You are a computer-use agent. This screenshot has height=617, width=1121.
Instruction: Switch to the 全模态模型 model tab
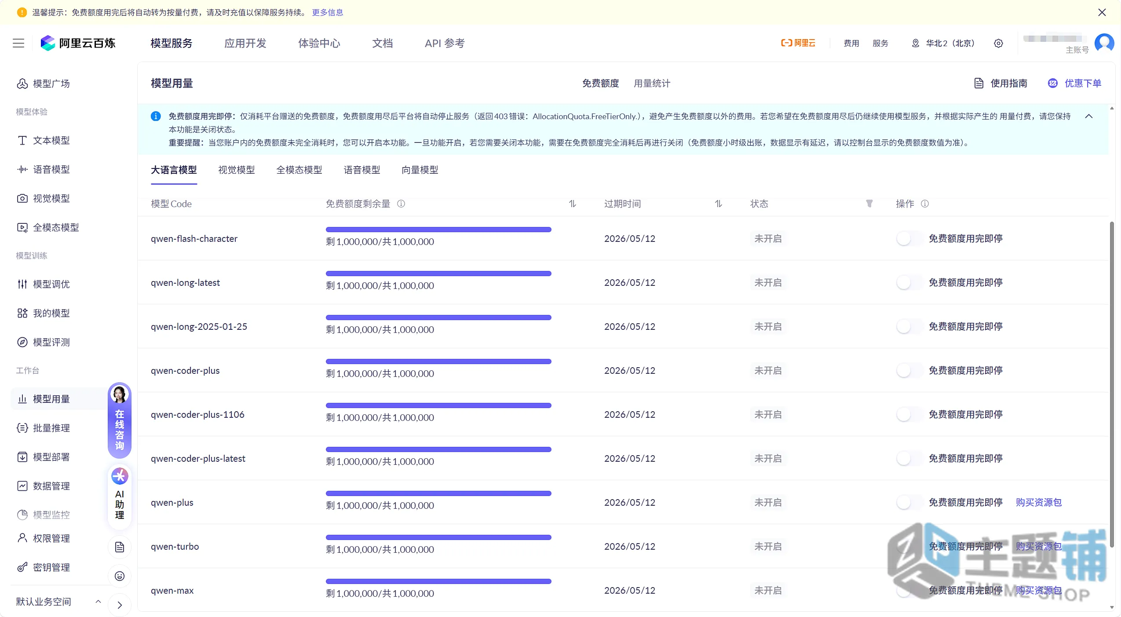tap(299, 170)
